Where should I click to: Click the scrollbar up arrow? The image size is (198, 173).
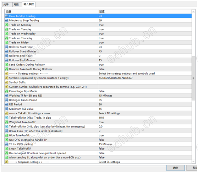tap(193, 11)
